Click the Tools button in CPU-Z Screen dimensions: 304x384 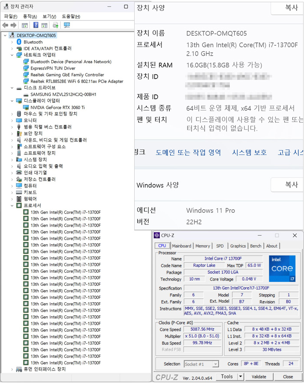[227, 377]
